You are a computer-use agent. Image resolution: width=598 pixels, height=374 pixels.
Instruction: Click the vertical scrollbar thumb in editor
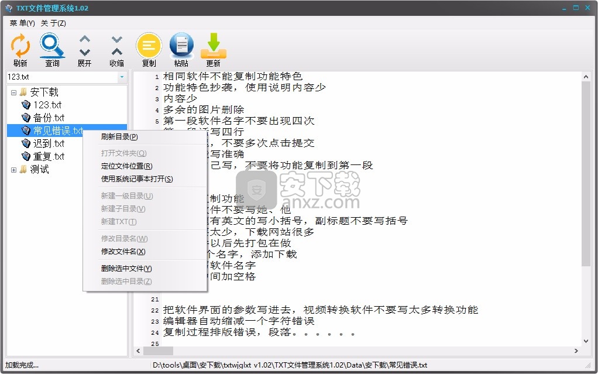(586, 174)
